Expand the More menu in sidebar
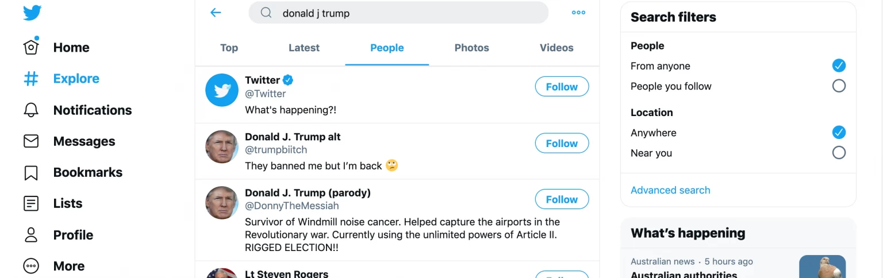 [31, 266]
